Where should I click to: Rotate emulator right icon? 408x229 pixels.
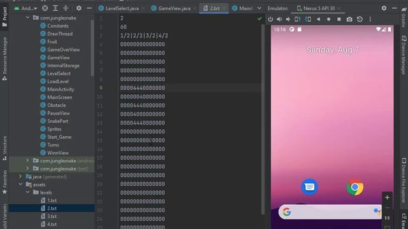(x=308, y=19)
